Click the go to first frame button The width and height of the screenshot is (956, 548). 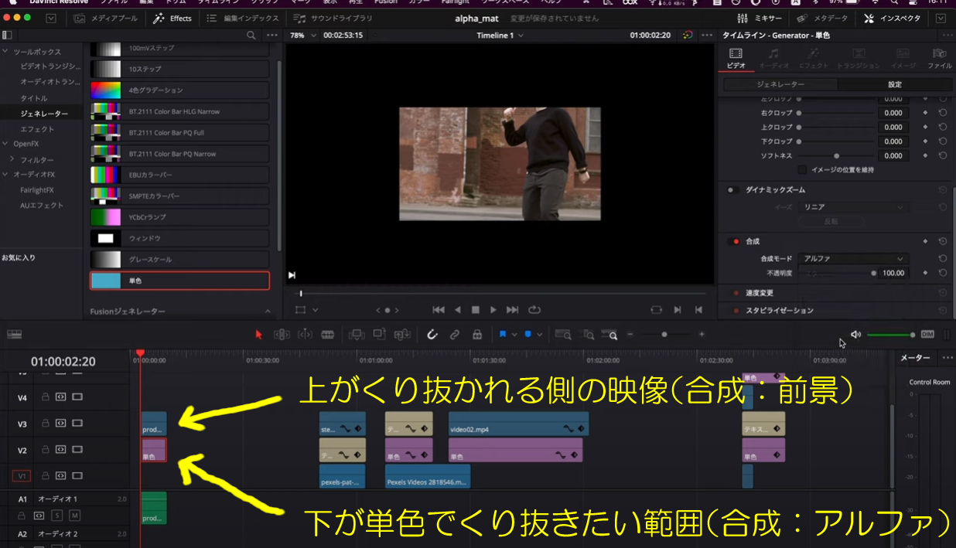(x=439, y=310)
